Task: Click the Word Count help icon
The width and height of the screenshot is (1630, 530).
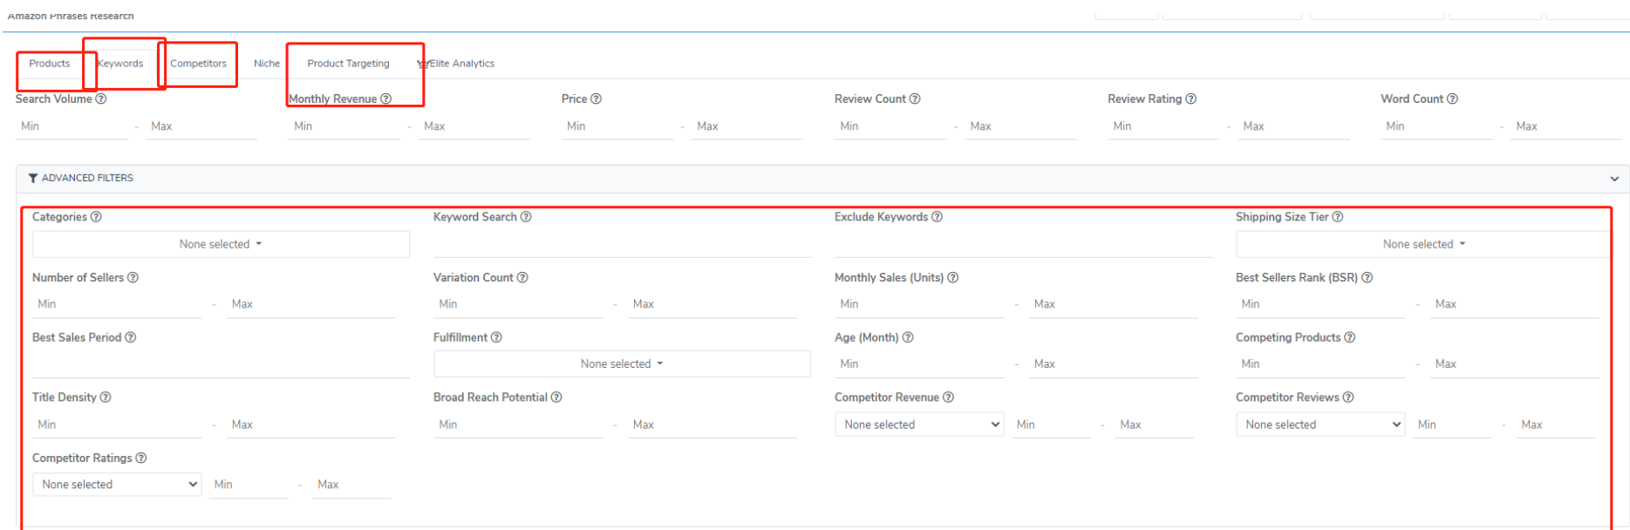Action: (1452, 99)
